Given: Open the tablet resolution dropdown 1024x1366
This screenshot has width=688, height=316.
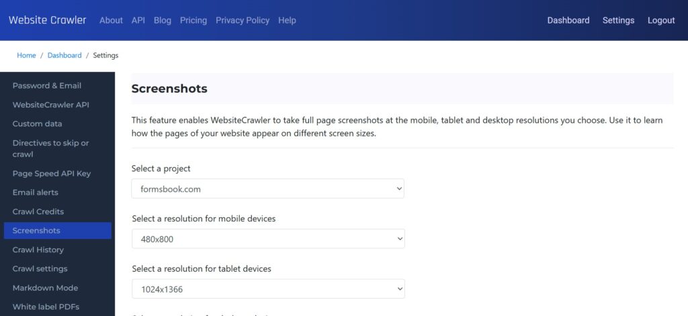Looking at the screenshot, I should click(268, 288).
